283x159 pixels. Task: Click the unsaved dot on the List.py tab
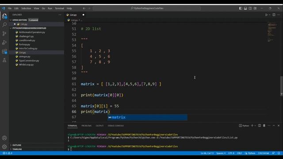coord(83,15)
